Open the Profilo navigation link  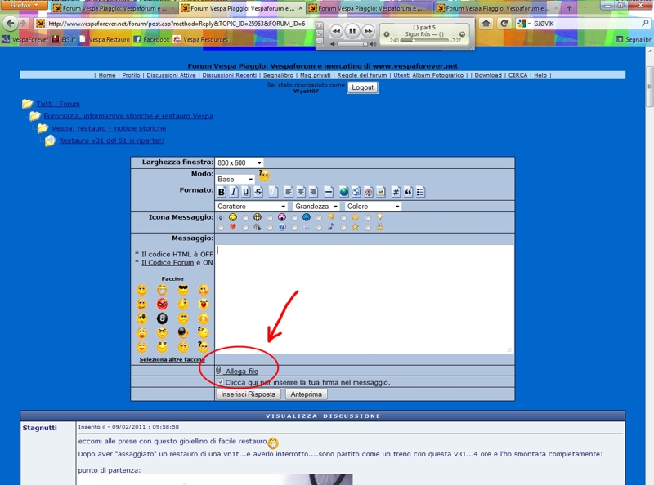point(131,75)
